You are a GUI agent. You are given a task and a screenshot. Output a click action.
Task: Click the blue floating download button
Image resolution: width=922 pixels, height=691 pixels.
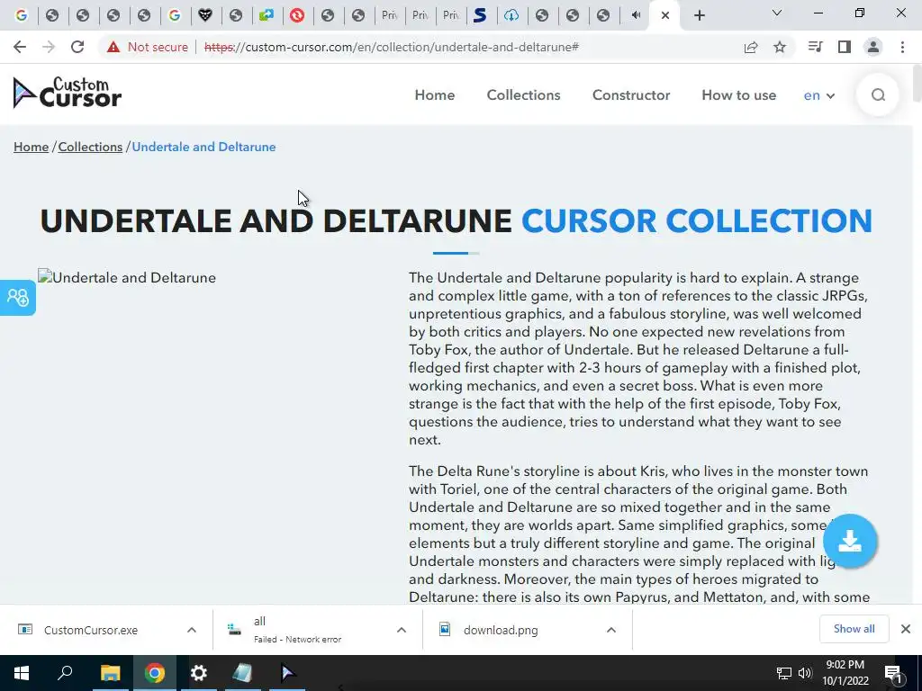pos(850,541)
